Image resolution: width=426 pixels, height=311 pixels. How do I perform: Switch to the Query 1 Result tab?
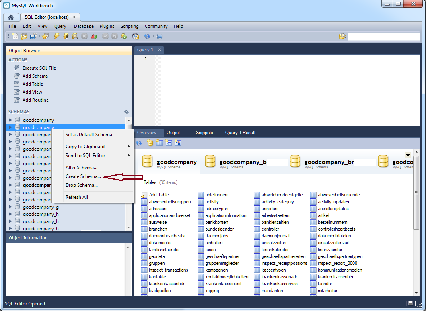click(x=240, y=133)
